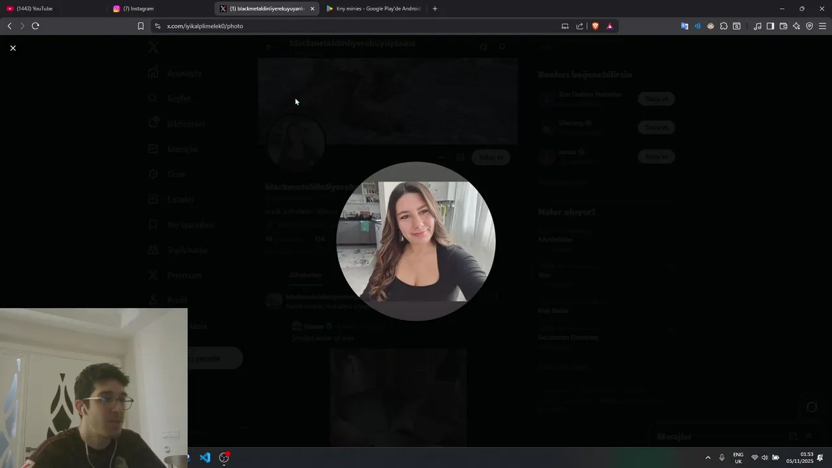Click the screen icon left of share

[565, 26]
